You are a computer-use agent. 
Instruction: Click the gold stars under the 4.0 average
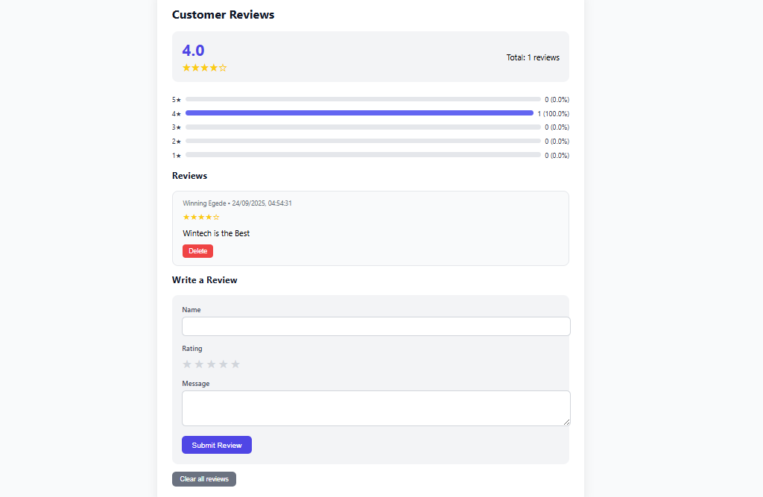tap(204, 68)
